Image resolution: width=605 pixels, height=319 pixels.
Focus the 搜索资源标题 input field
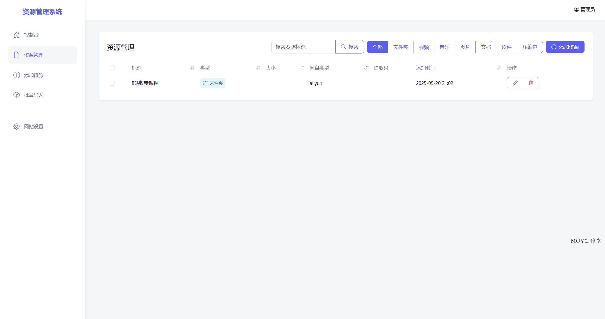coord(303,47)
